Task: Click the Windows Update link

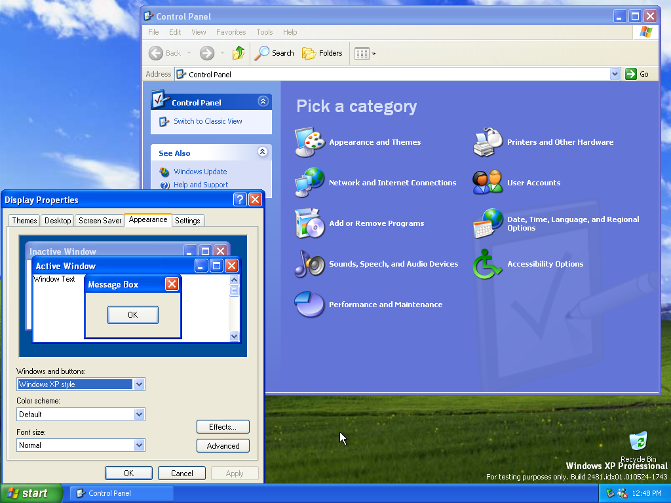Action: click(x=201, y=172)
